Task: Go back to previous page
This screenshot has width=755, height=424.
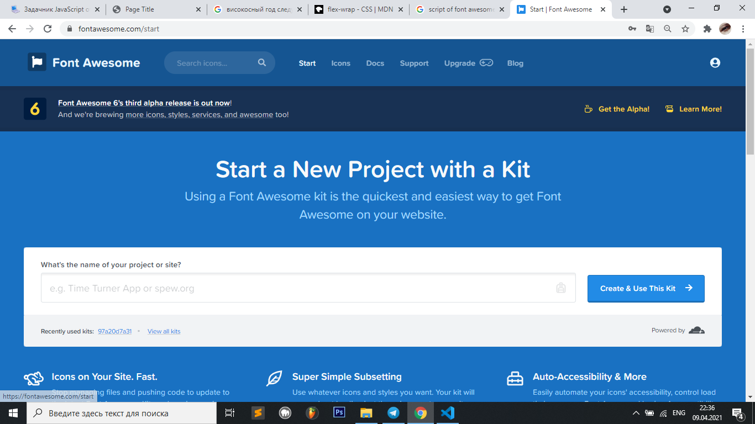Action: (12, 29)
